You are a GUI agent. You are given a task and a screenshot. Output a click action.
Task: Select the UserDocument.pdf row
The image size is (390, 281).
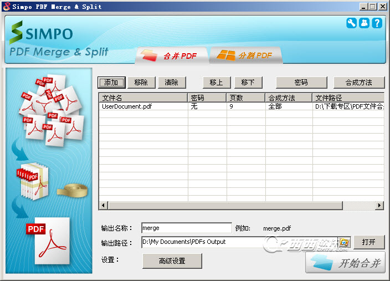coord(242,106)
